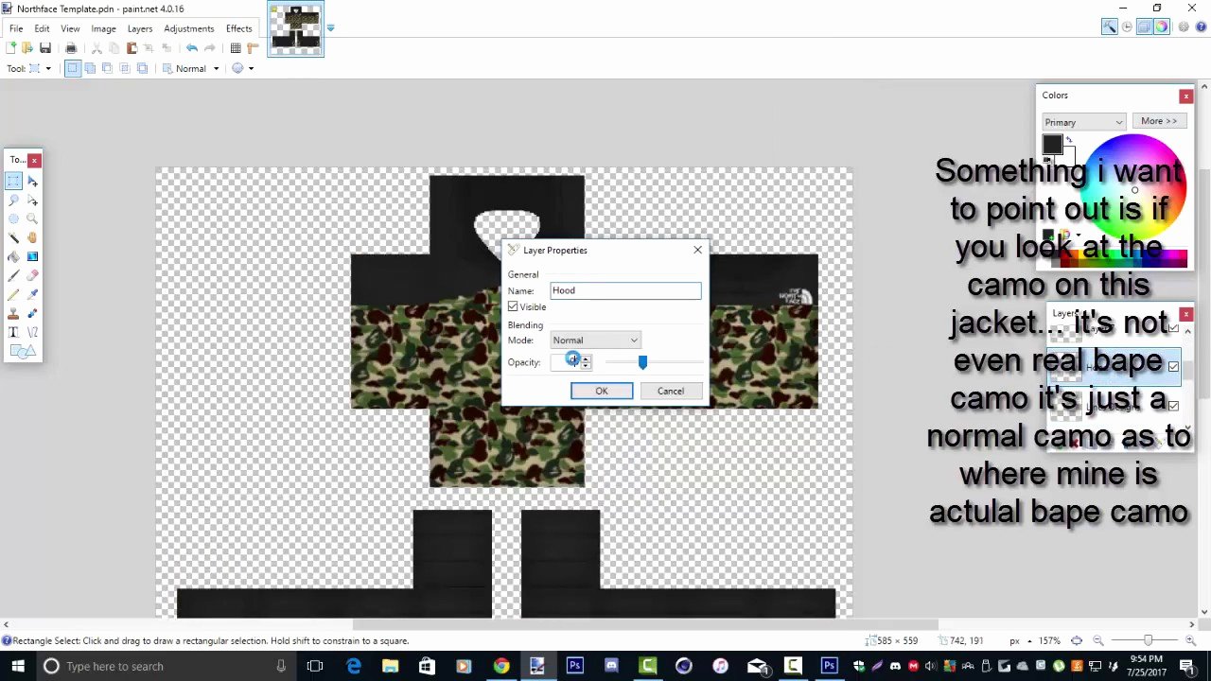Select the Clone Stamp tool
Viewport: 1211px width, 681px height.
13,313
